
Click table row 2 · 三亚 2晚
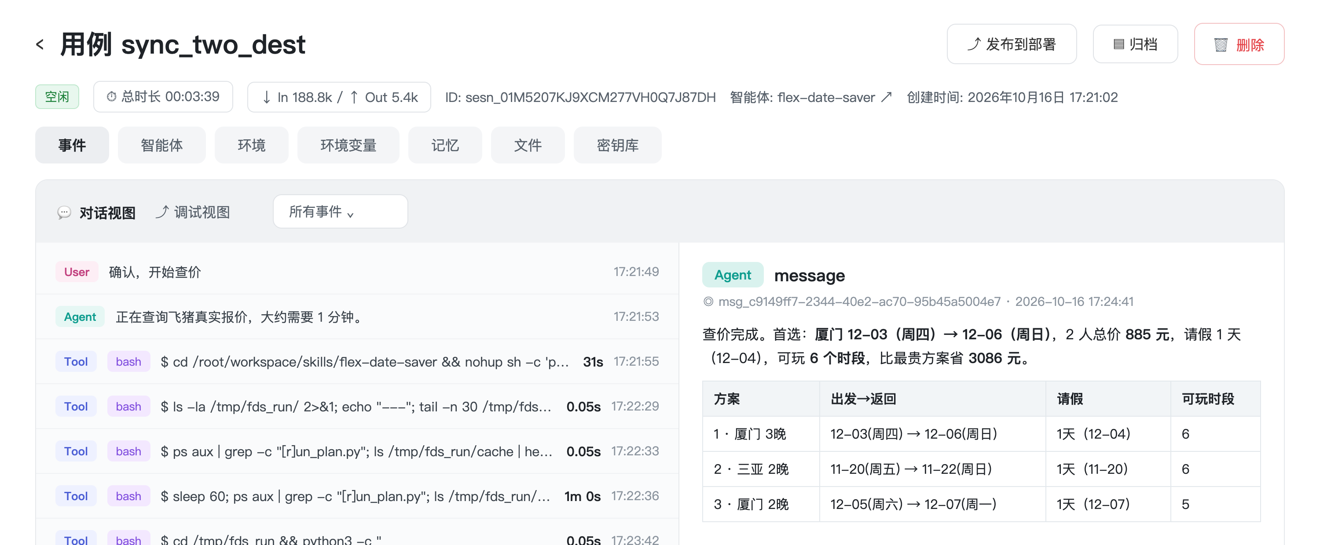tap(981, 469)
